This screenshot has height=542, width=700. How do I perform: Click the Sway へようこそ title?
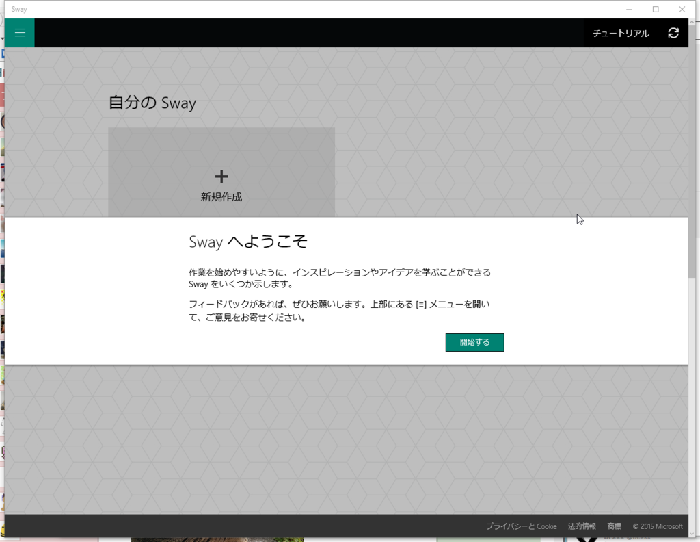247,242
